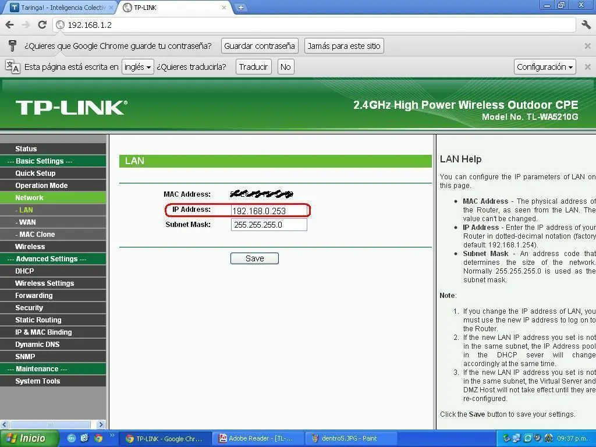The width and height of the screenshot is (596, 447).
Task: Open the Configuración dropdown in translate bar
Action: [x=545, y=67]
